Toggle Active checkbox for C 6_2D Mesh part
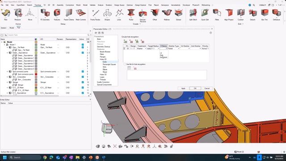The image size is (286, 161). click(x=83, y=88)
